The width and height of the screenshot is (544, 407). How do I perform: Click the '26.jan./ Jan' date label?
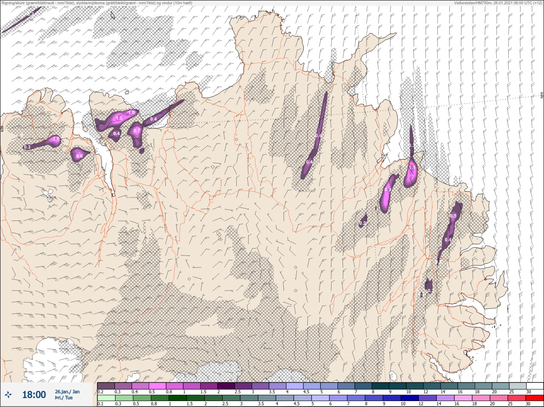[x=67, y=392]
